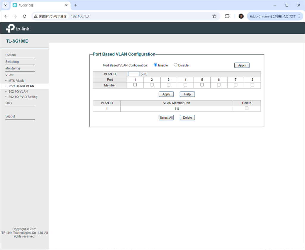Viewport: 305px width, 250px height.
Task: Expand the QoS section in sidebar
Action: pyautogui.click(x=9, y=103)
